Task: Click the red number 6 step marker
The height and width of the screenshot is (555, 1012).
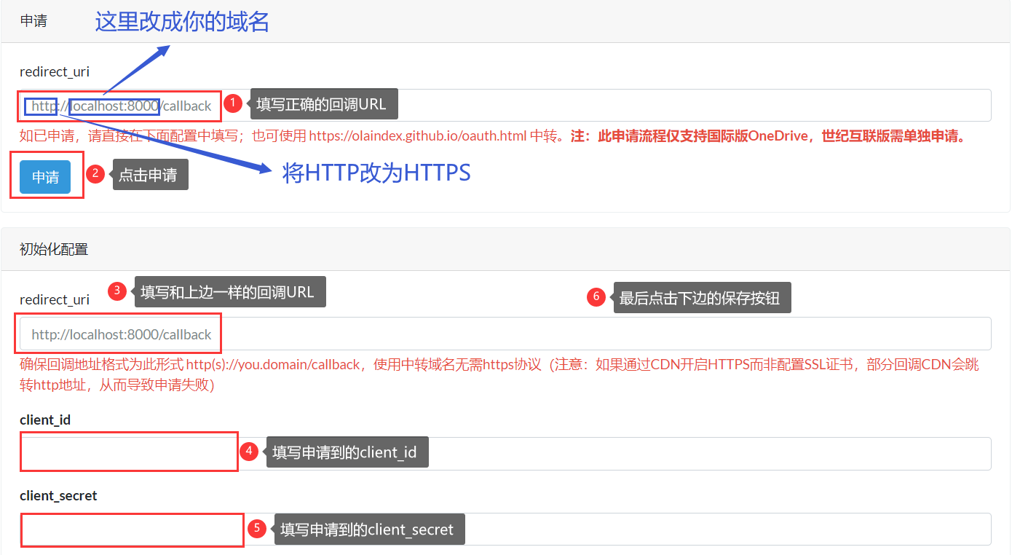Action: [596, 297]
